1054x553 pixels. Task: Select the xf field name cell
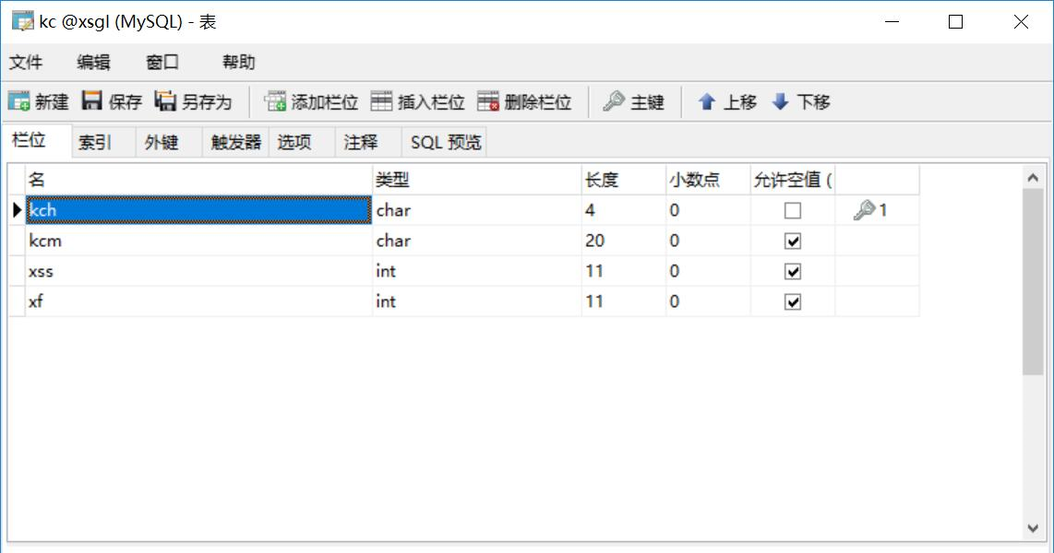coord(199,301)
